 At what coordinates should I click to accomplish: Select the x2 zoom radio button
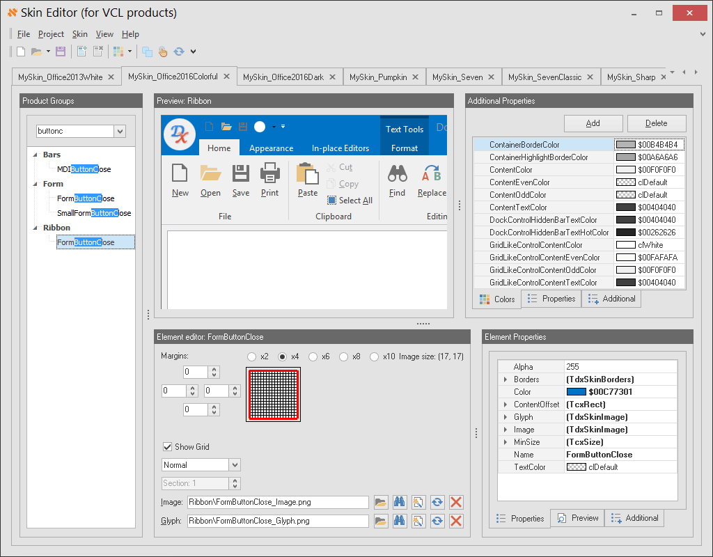pyautogui.click(x=252, y=356)
